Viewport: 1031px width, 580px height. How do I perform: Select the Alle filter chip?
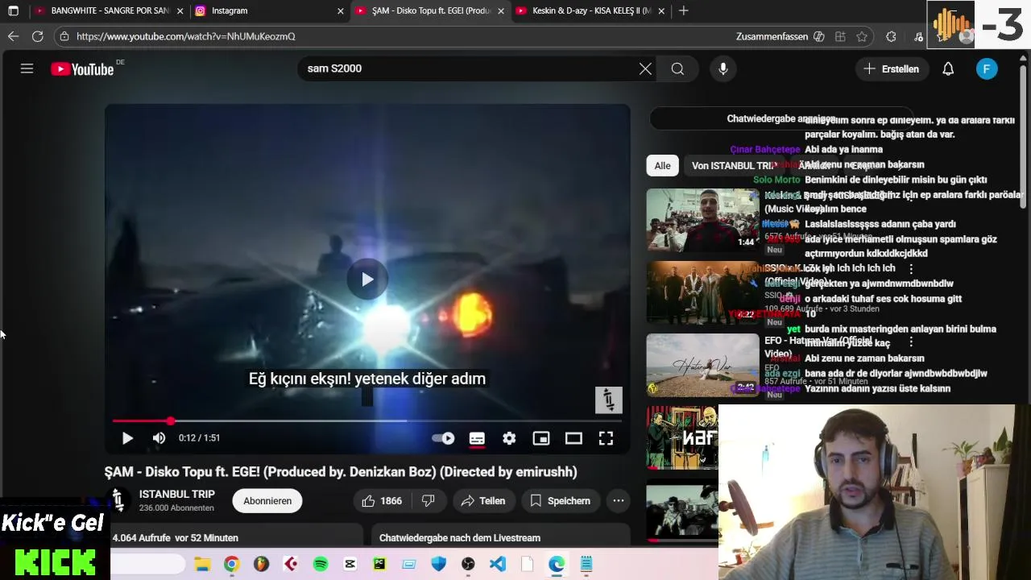coord(662,166)
